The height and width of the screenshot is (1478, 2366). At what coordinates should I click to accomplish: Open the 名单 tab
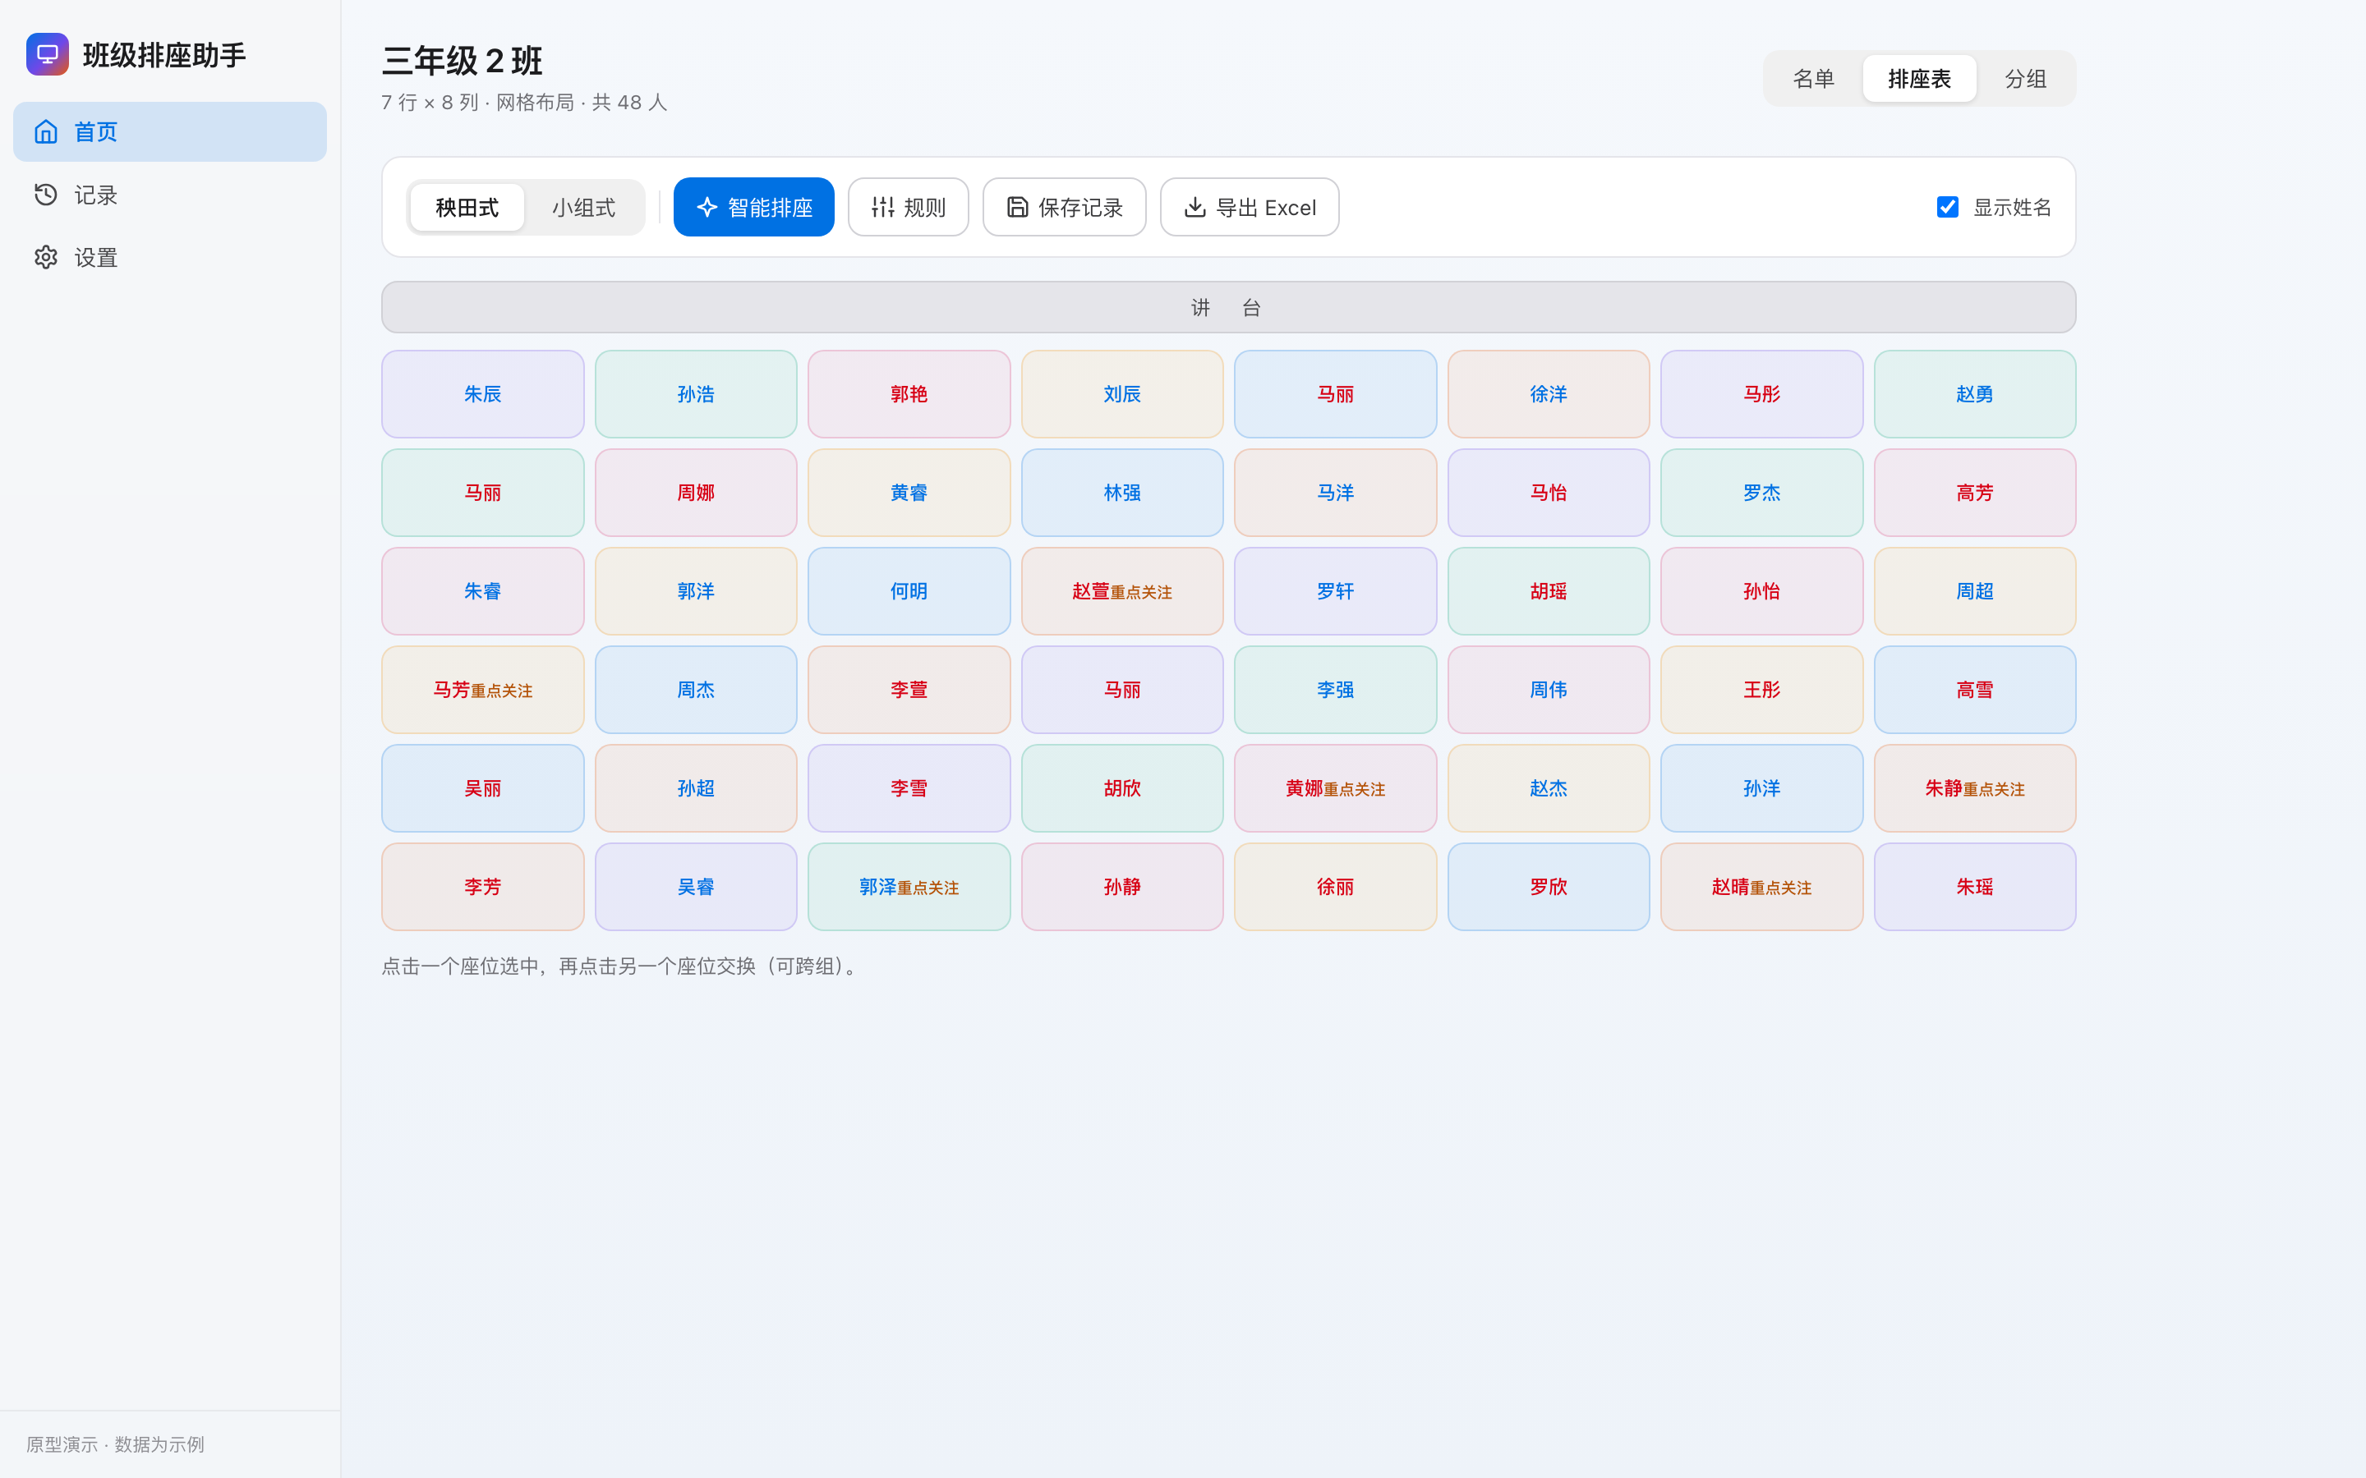pos(1814,78)
